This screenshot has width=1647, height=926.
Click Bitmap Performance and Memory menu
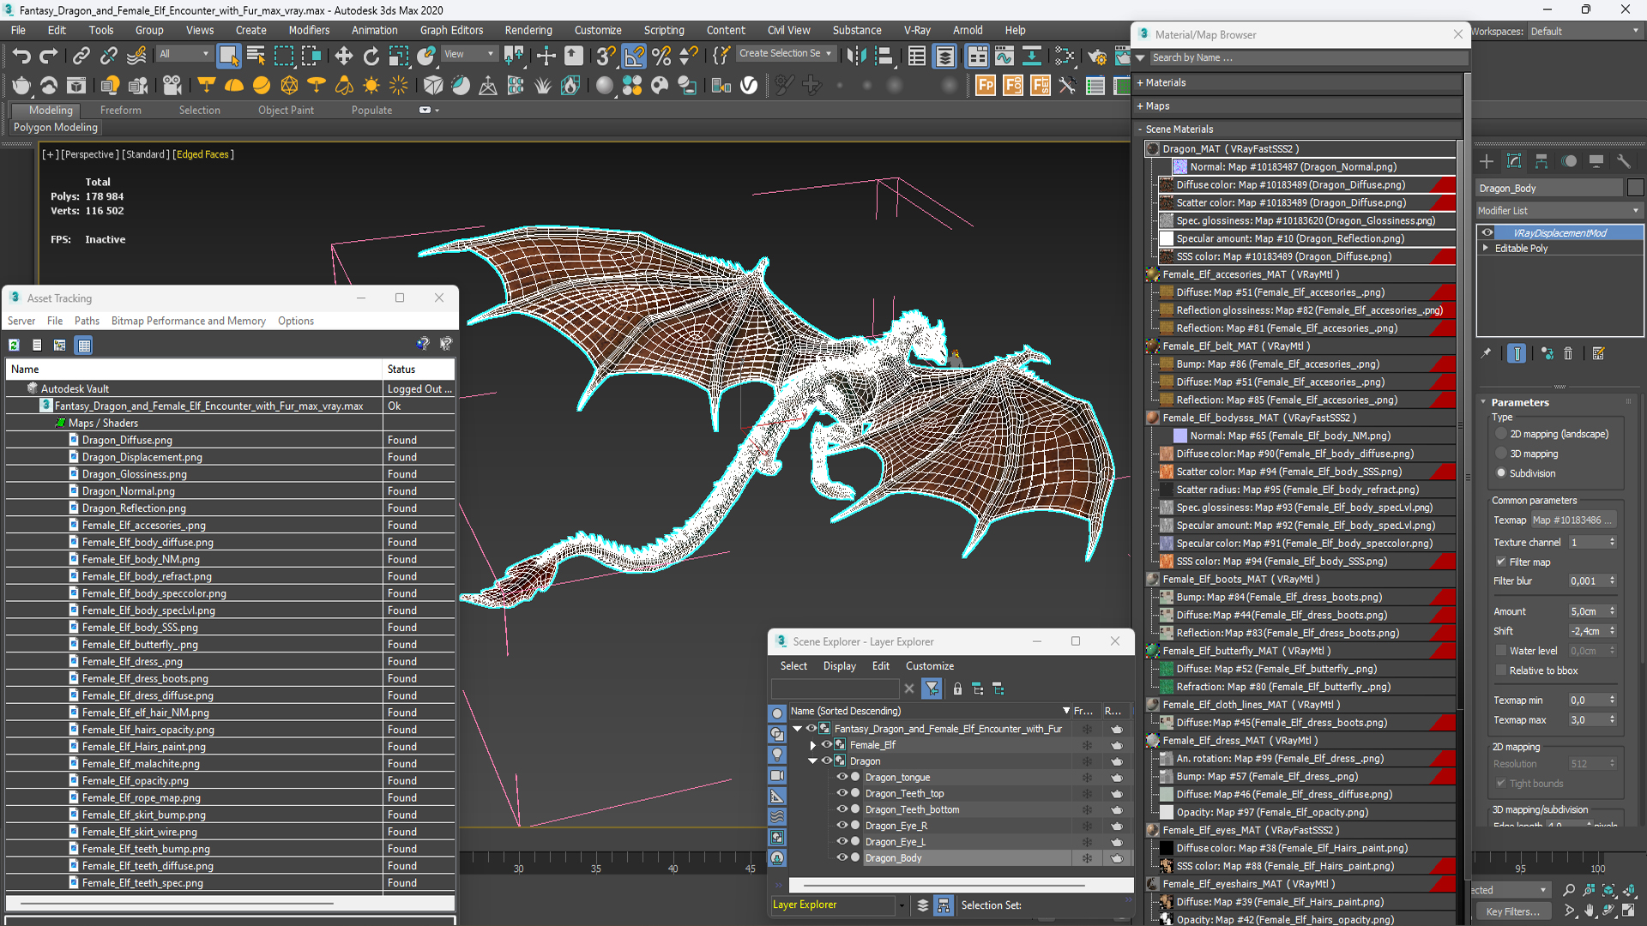(x=189, y=321)
